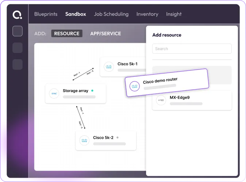This screenshot has width=246, height=182.
Task: Click the Add resource heading
Action: [x=167, y=35]
